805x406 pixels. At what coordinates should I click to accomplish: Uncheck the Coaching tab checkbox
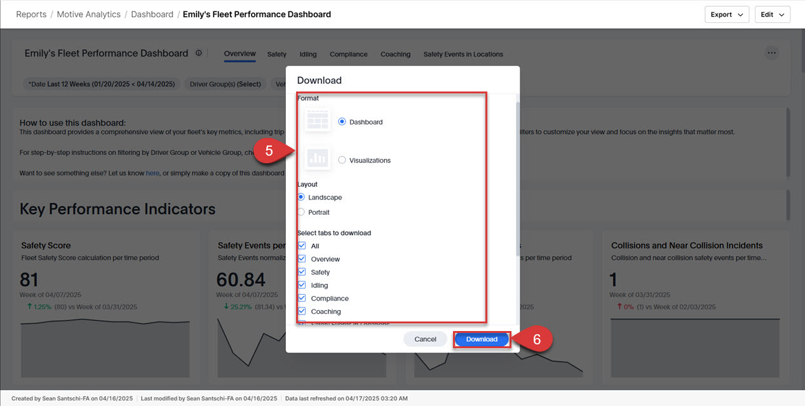point(302,311)
